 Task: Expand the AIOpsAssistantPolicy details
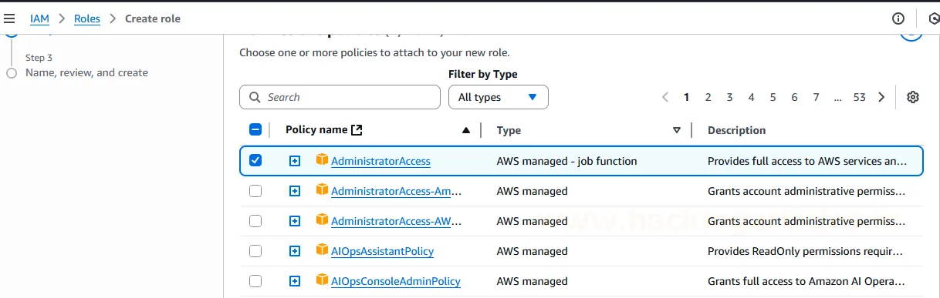click(x=294, y=251)
